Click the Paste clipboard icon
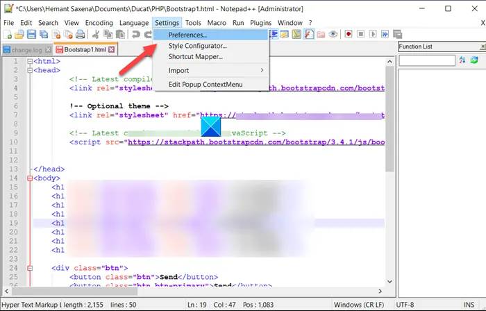 (x=120, y=35)
